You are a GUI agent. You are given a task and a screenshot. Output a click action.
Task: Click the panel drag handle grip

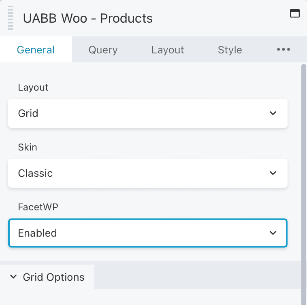pyautogui.click(x=11, y=18)
